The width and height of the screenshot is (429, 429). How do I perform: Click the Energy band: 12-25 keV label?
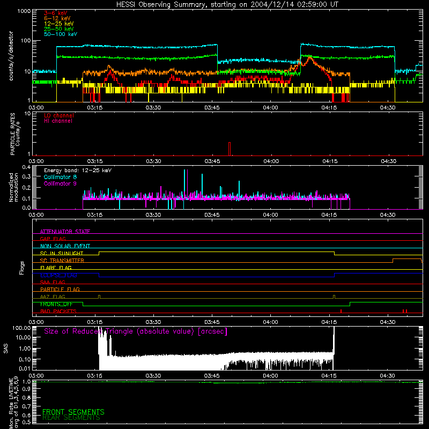point(78,171)
